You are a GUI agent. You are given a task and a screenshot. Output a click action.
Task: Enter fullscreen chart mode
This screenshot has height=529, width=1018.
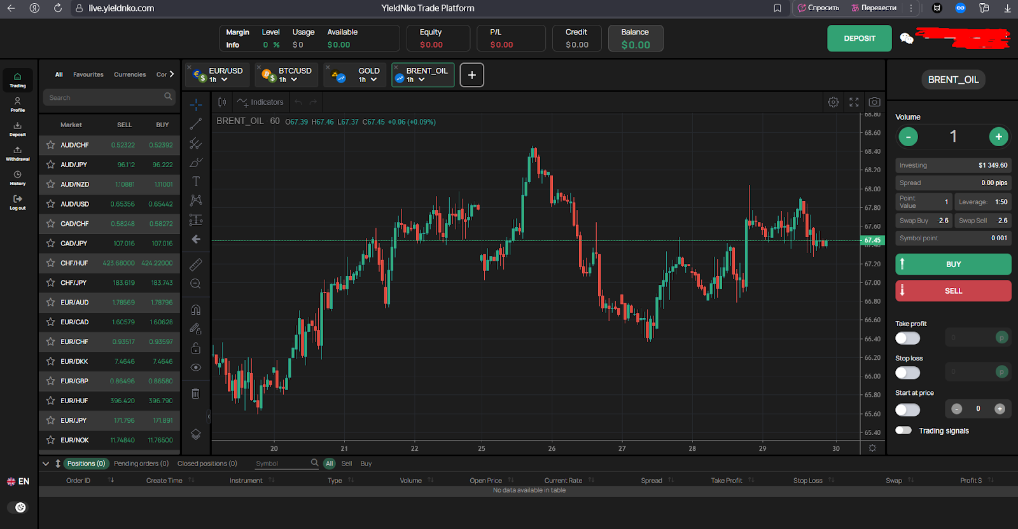[x=854, y=102]
